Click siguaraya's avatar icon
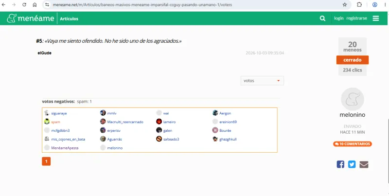Image resolution: width=389 pixels, height=196 pixels. pyautogui.click(x=47, y=113)
